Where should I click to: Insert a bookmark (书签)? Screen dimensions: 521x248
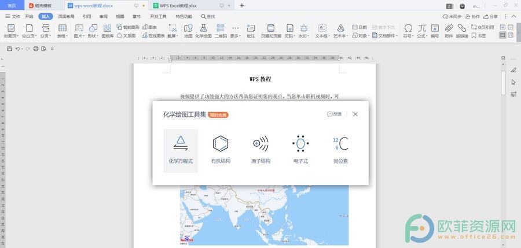(x=479, y=35)
